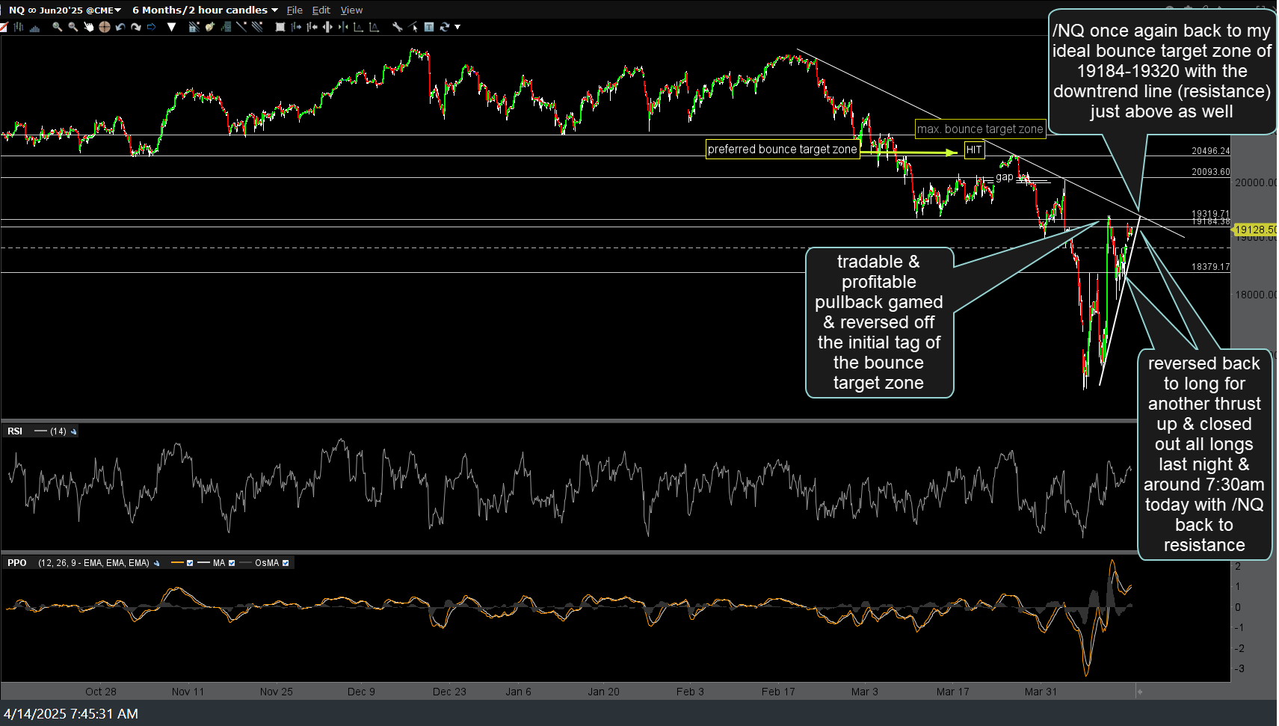Screen dimensions: 1279x726
Task: Uncheck the PPO MA line checkbox
Action: (232, 563)
